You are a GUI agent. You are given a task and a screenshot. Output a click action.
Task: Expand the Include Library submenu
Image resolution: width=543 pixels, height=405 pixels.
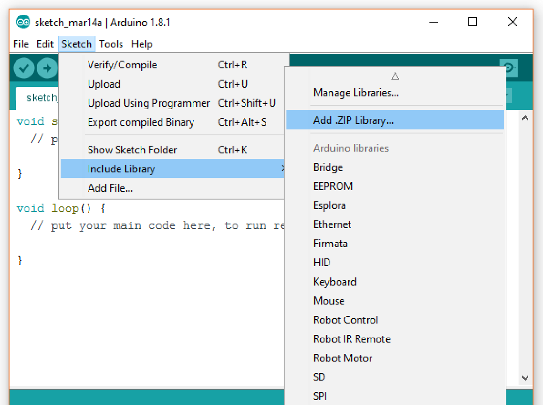click(121, 168)
